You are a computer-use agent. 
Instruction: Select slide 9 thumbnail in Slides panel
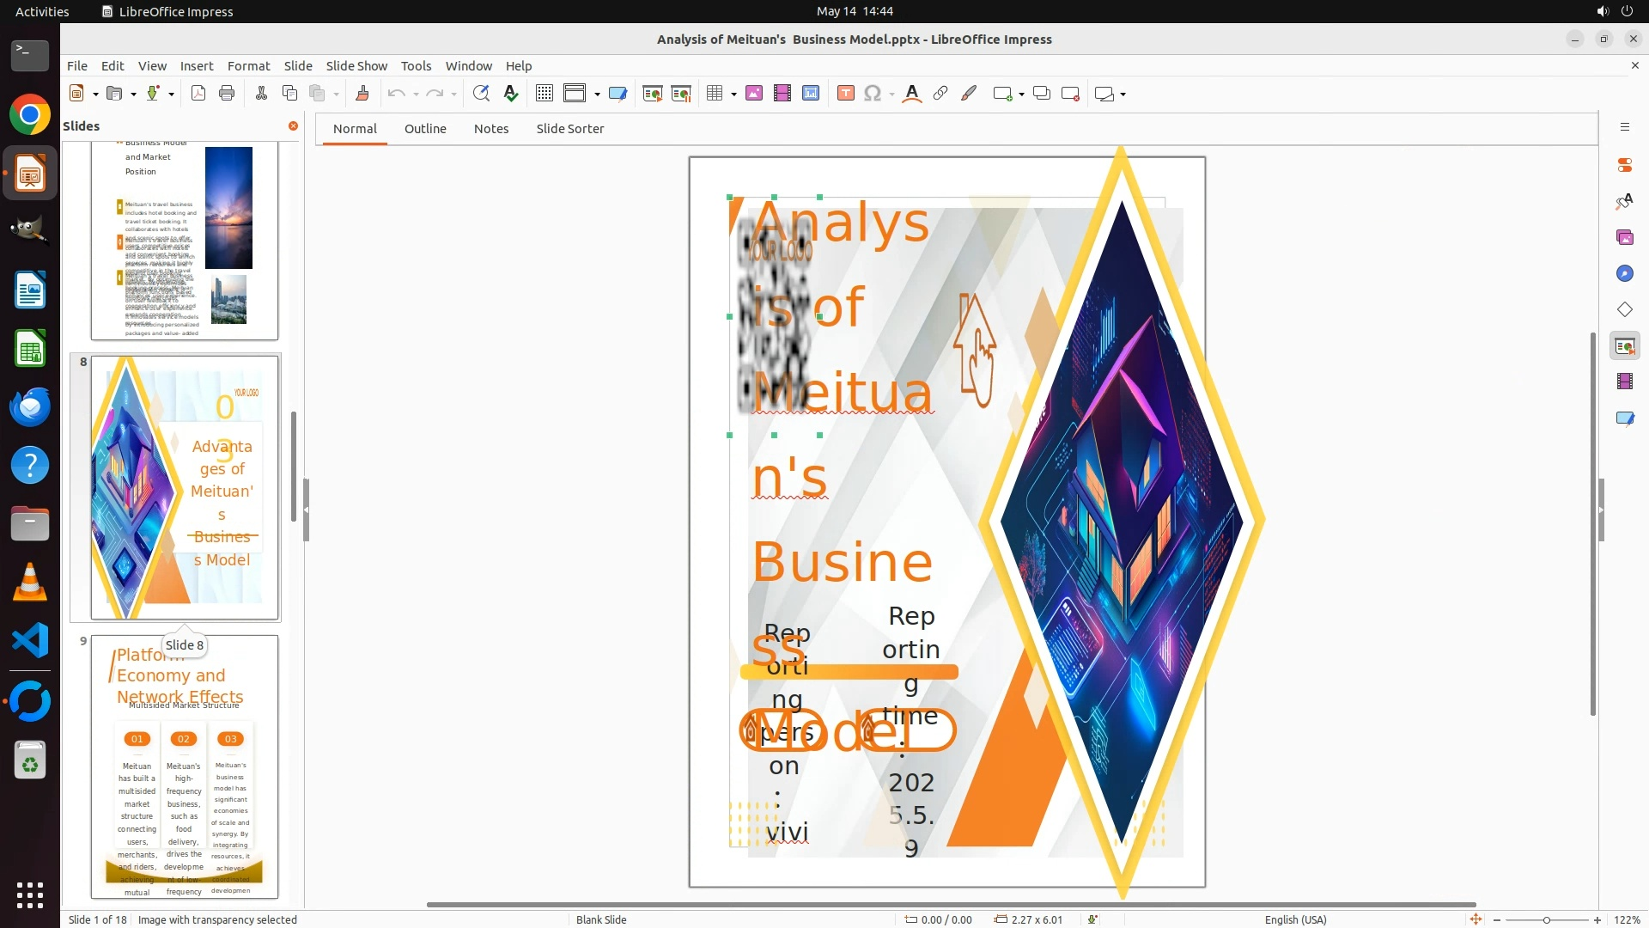click(x=185, y=766)
